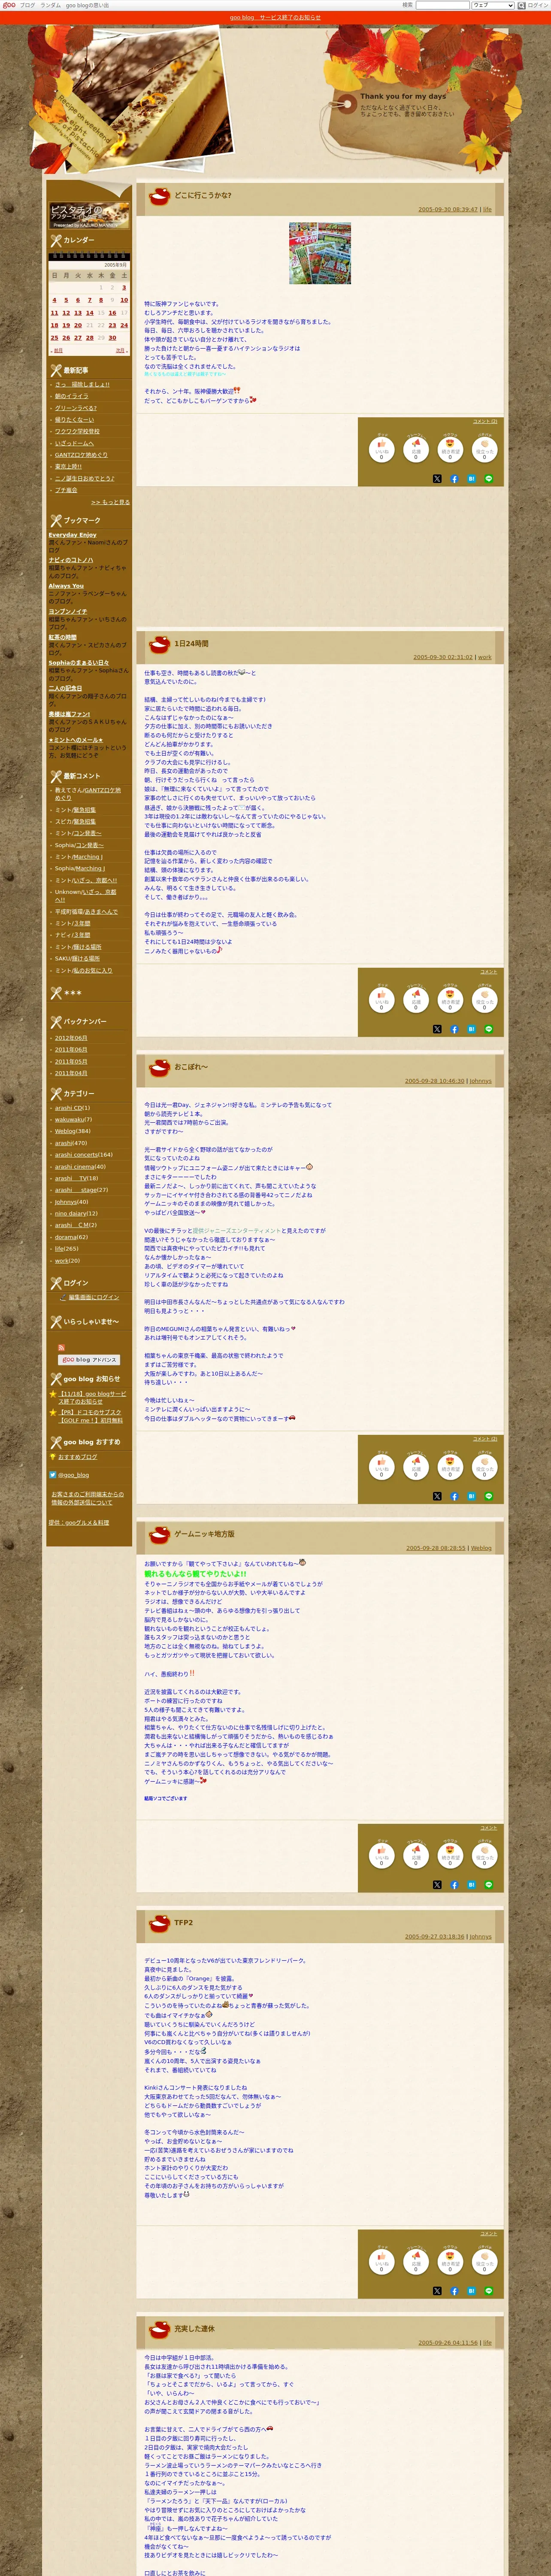551x2576 pixels.
Task: Select calendar day 16 in the calendar
Action: pyautogui.click(x=112, y=313)
